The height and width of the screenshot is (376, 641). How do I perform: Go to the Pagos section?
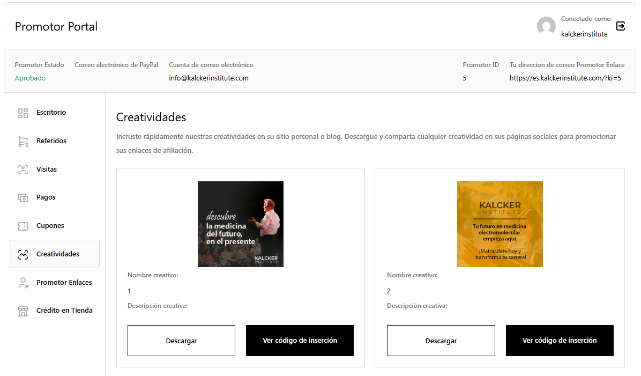pos(46,197)
